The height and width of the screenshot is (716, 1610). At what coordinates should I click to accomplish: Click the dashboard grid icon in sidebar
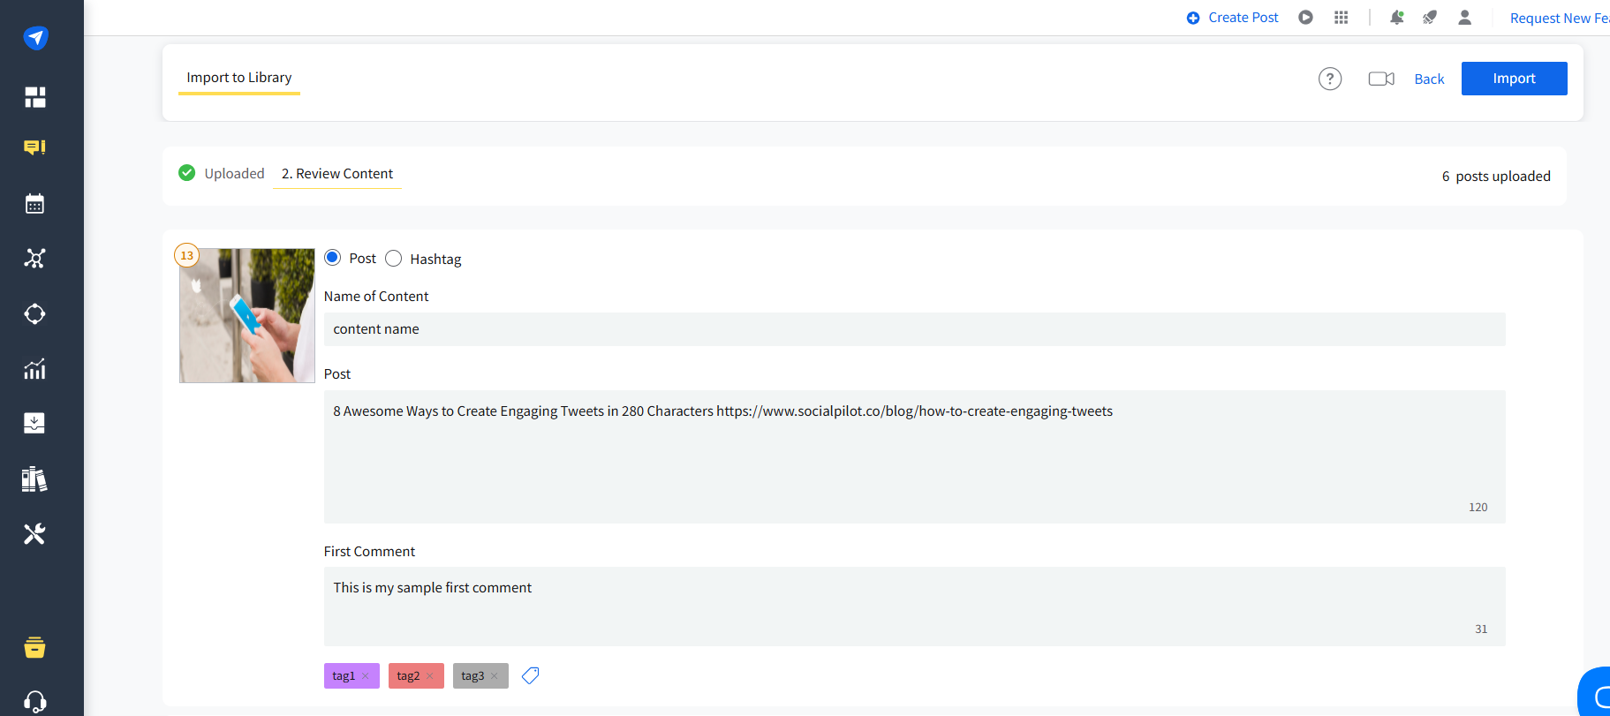click(34, 97)
